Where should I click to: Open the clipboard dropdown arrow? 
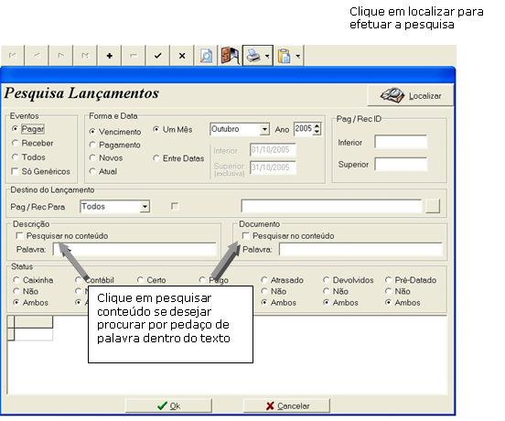click(x=298, y=56)
